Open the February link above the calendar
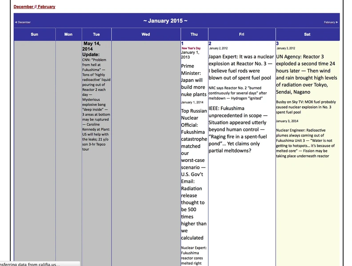The height and width of the screenshot is (266, 352). click(x=47, y=7)
